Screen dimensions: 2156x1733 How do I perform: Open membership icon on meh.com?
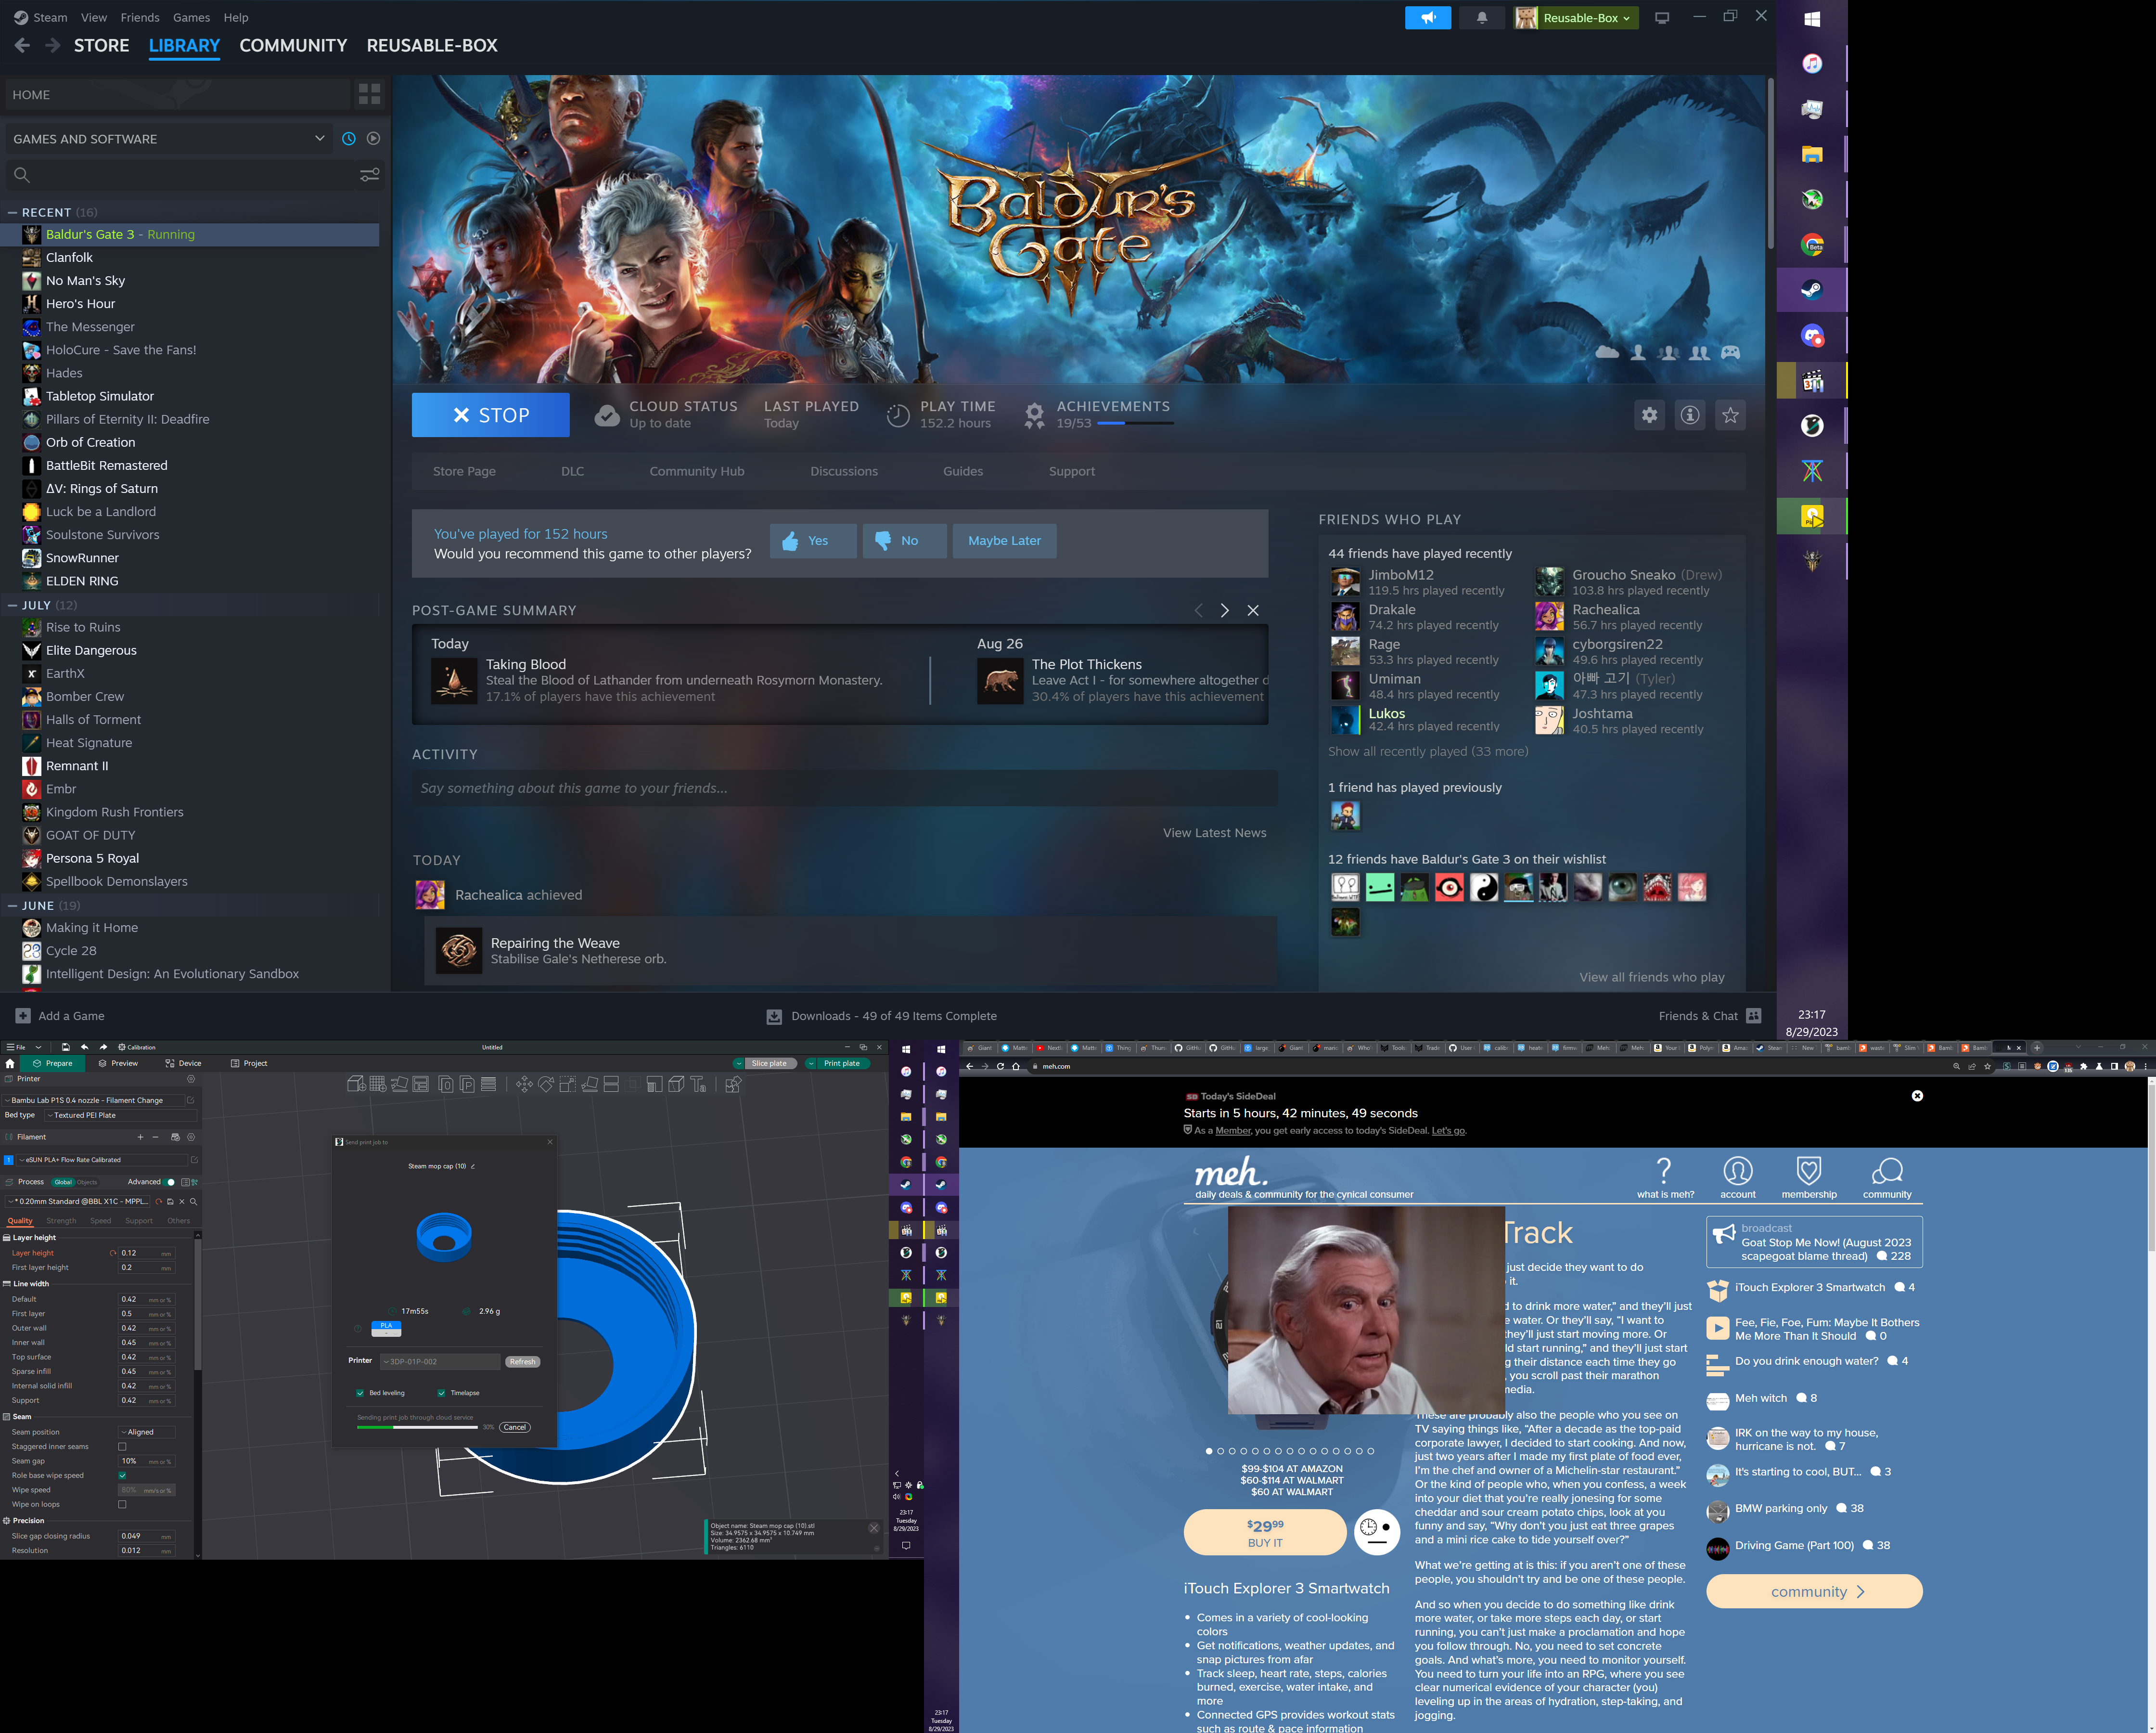click(1809, 1177)
